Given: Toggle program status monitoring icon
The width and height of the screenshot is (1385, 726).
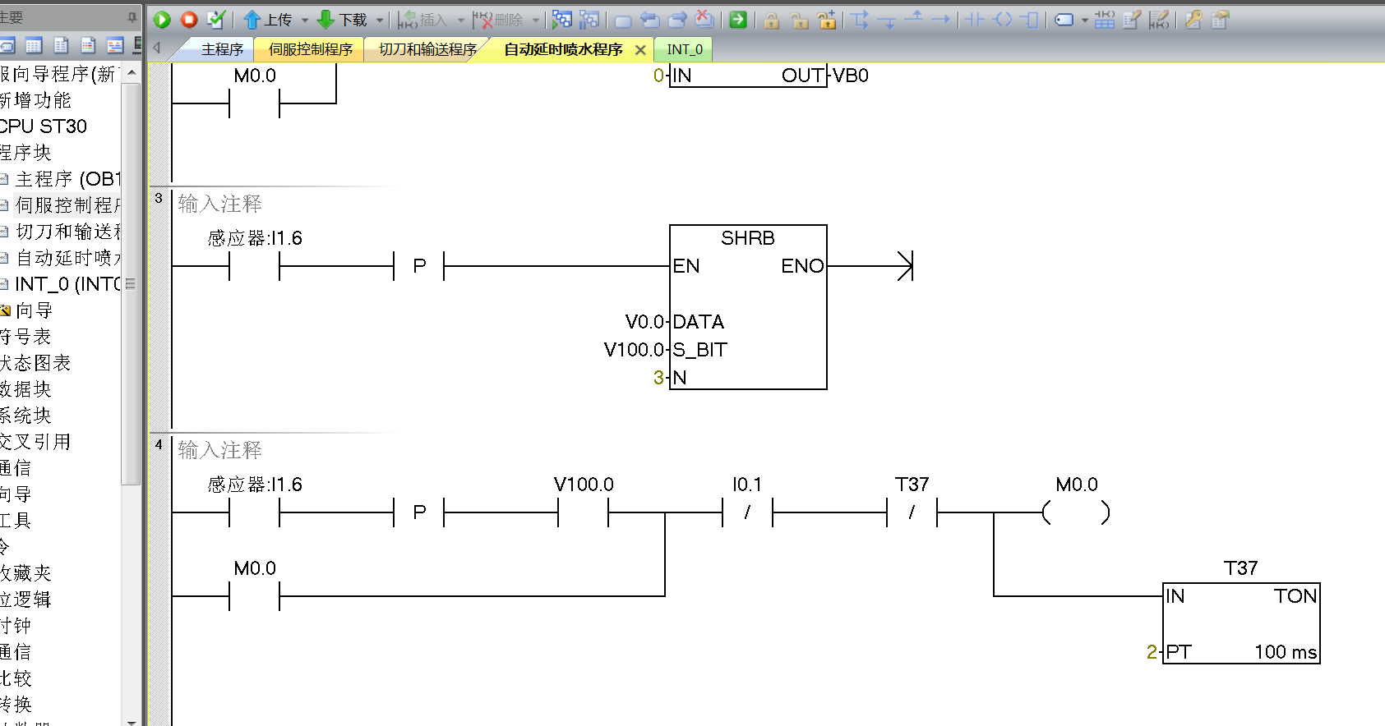Looking at the screenshot, I should tap(562, 20).
